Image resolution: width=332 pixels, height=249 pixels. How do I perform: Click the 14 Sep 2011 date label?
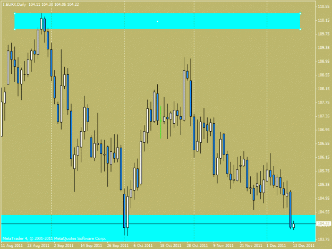(91, 246)
